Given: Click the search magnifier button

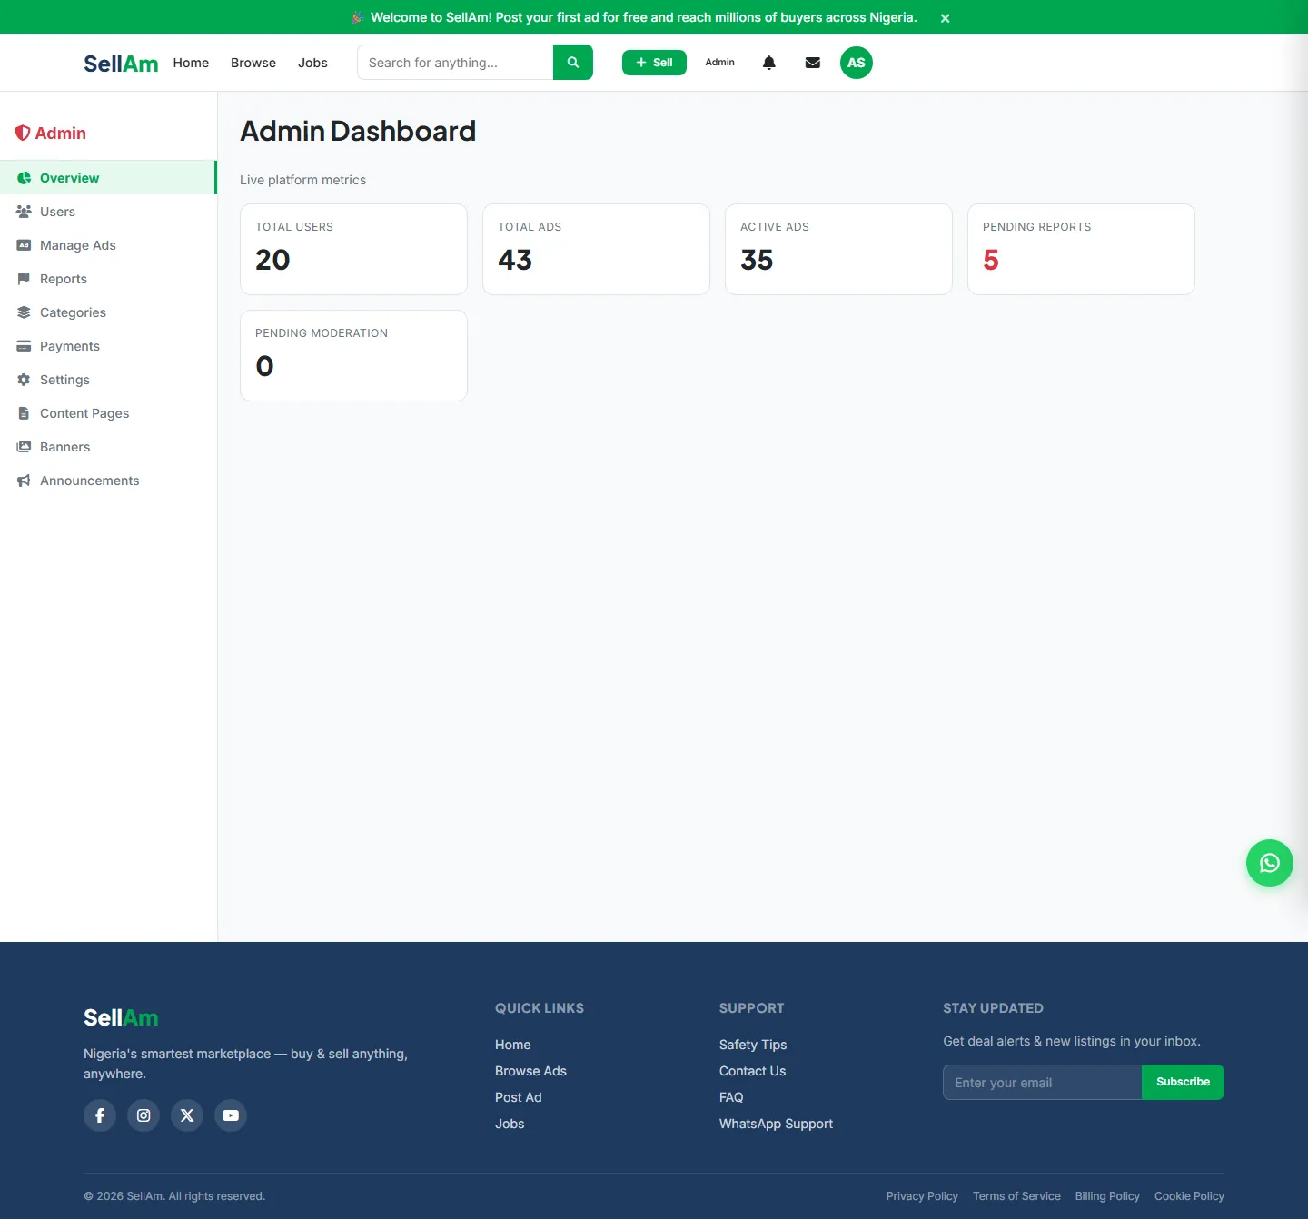Looking at the screenshot, I should click(572, 63).
